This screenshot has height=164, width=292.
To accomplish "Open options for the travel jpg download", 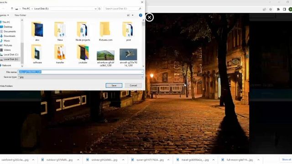I will click(214, 160).
